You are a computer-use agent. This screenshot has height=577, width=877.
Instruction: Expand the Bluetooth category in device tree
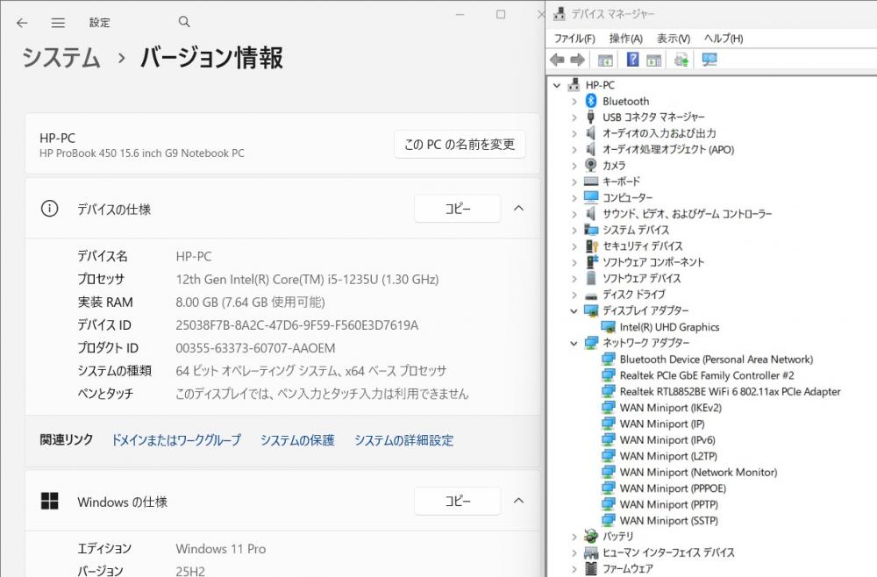(x=574, y=102)
